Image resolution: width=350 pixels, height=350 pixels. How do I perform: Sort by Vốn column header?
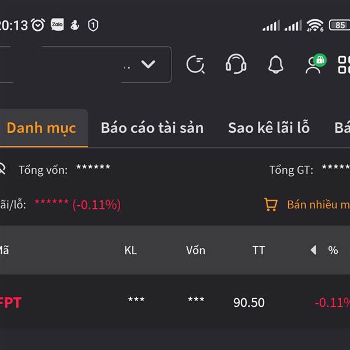point(195,250)
